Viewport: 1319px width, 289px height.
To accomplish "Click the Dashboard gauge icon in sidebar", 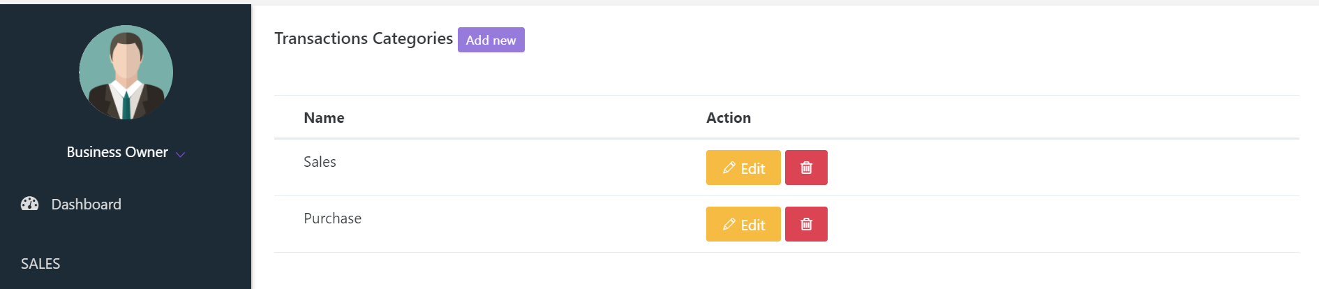I will (29, 204).
